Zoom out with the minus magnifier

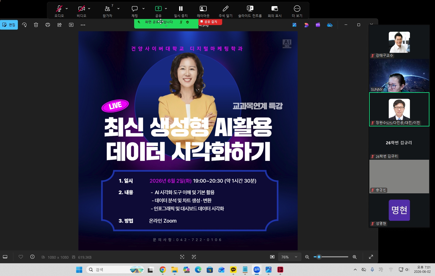coord(307,257)
